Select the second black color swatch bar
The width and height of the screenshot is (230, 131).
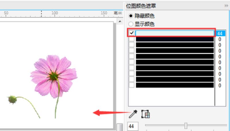point(175,39)
